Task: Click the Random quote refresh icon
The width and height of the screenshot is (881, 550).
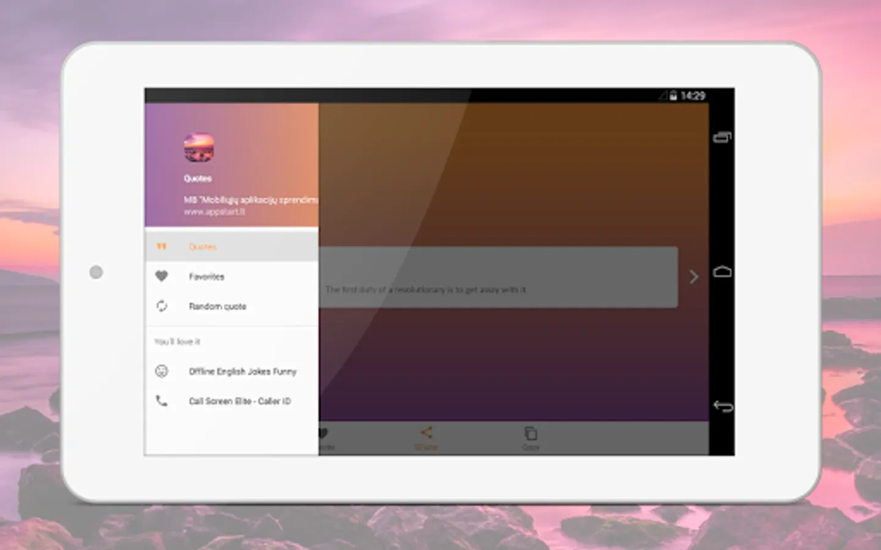Action: pos(162,306)
